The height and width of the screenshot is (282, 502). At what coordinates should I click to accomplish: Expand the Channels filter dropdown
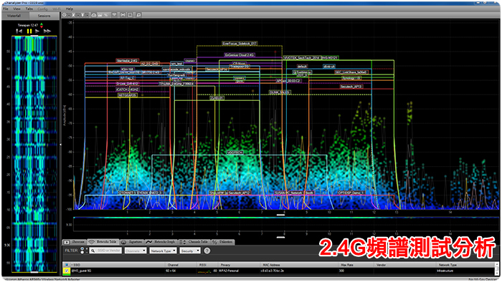point(136,251)
